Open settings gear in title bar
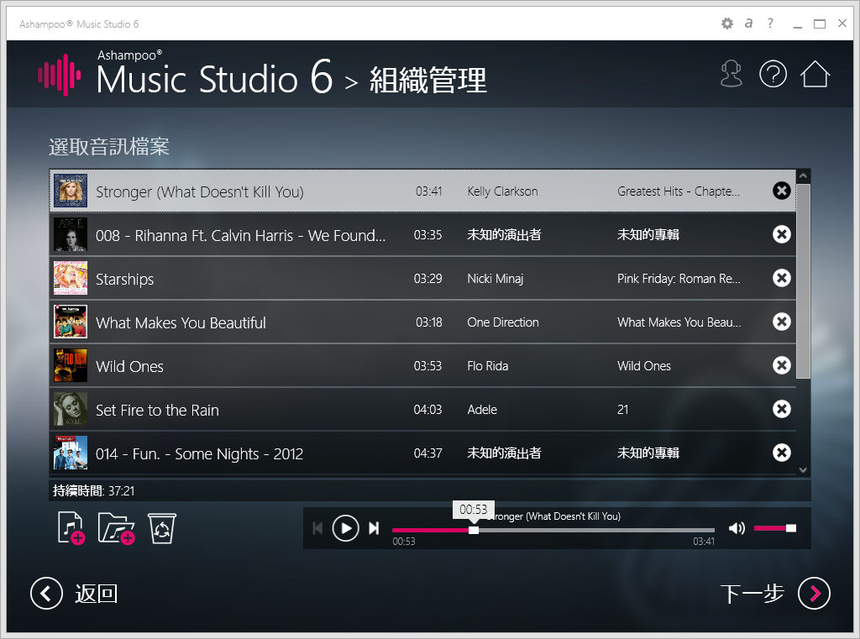The height and width of the screenshot is (639, 860). pyautogui.click(x=726, y=24)
